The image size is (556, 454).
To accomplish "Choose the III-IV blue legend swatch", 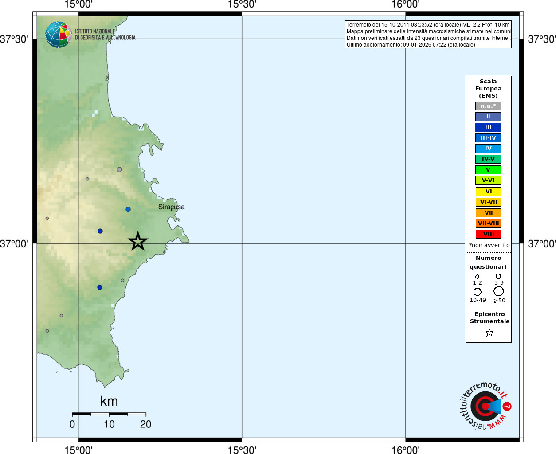I will [488, 138].
